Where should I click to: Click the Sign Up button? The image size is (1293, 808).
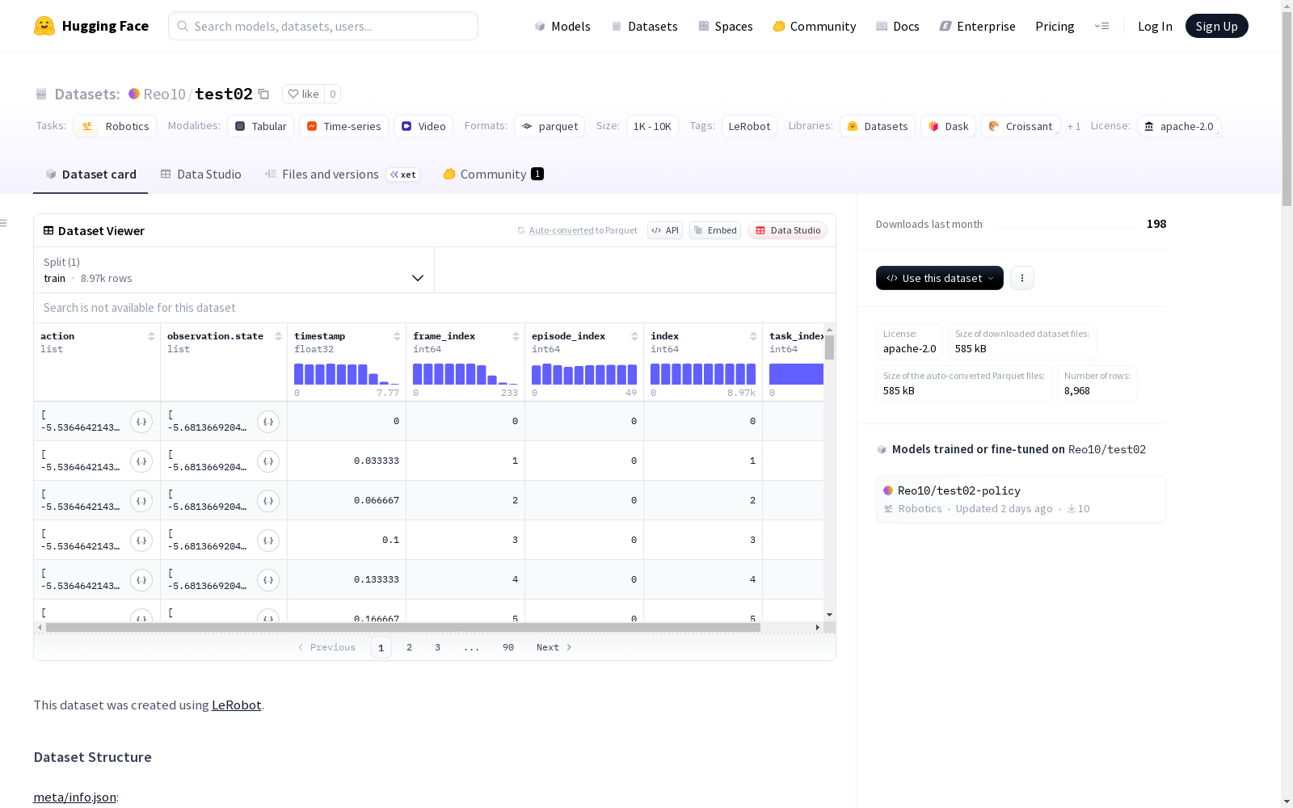click(1217, 26)
